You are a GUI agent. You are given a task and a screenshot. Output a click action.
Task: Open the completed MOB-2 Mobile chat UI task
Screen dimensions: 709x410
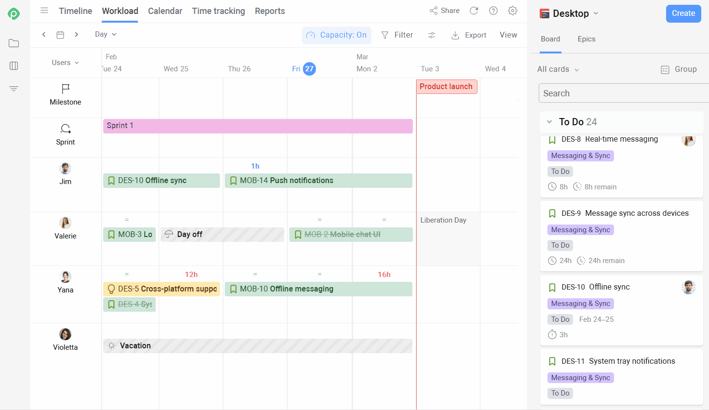click(x=351, y=235)
